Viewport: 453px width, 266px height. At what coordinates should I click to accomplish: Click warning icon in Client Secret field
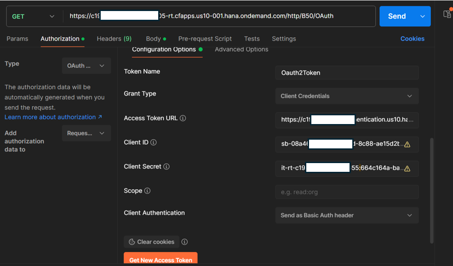point(407,169)
